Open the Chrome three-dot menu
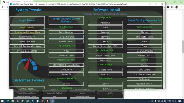The width and height of the screenshot is (184, 103). coord(181,7)
